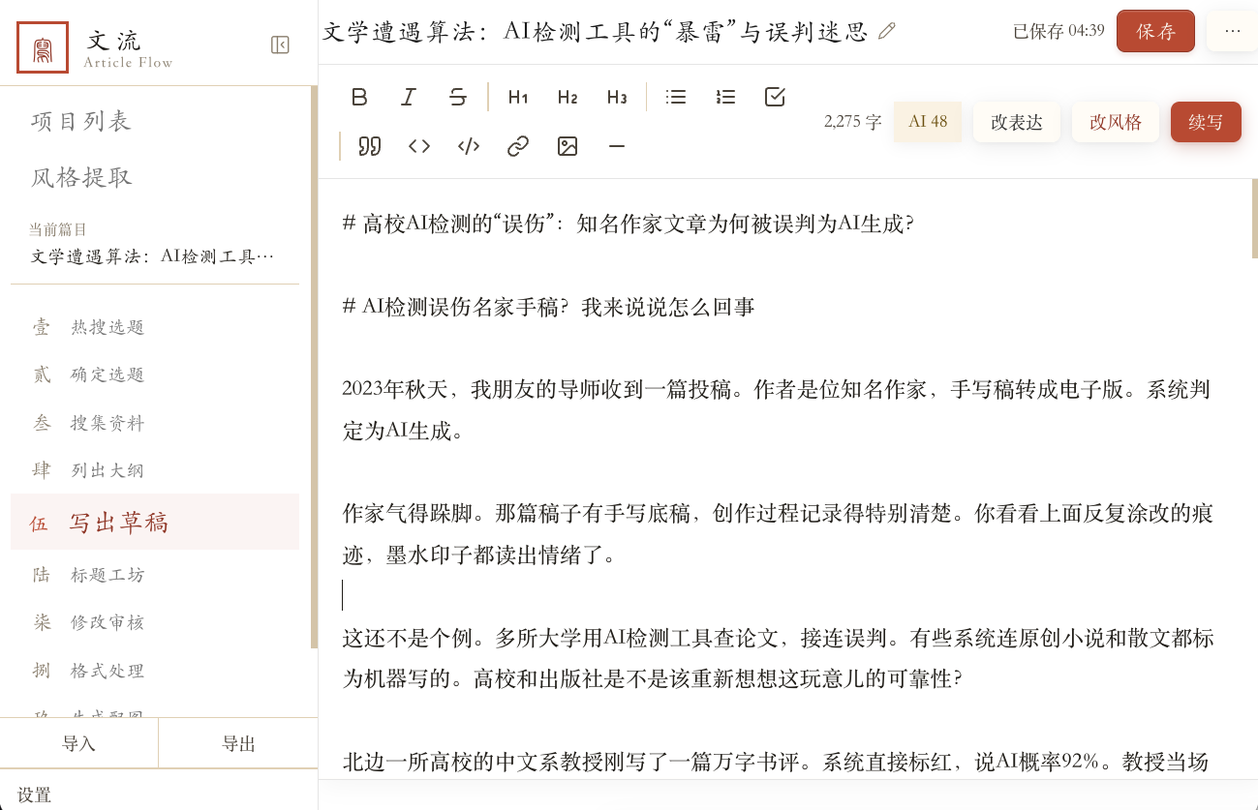The width and height of the screenshot is (1258, 810).
Task: Go to step 捌 格式处理
Action: click(155, 671)
